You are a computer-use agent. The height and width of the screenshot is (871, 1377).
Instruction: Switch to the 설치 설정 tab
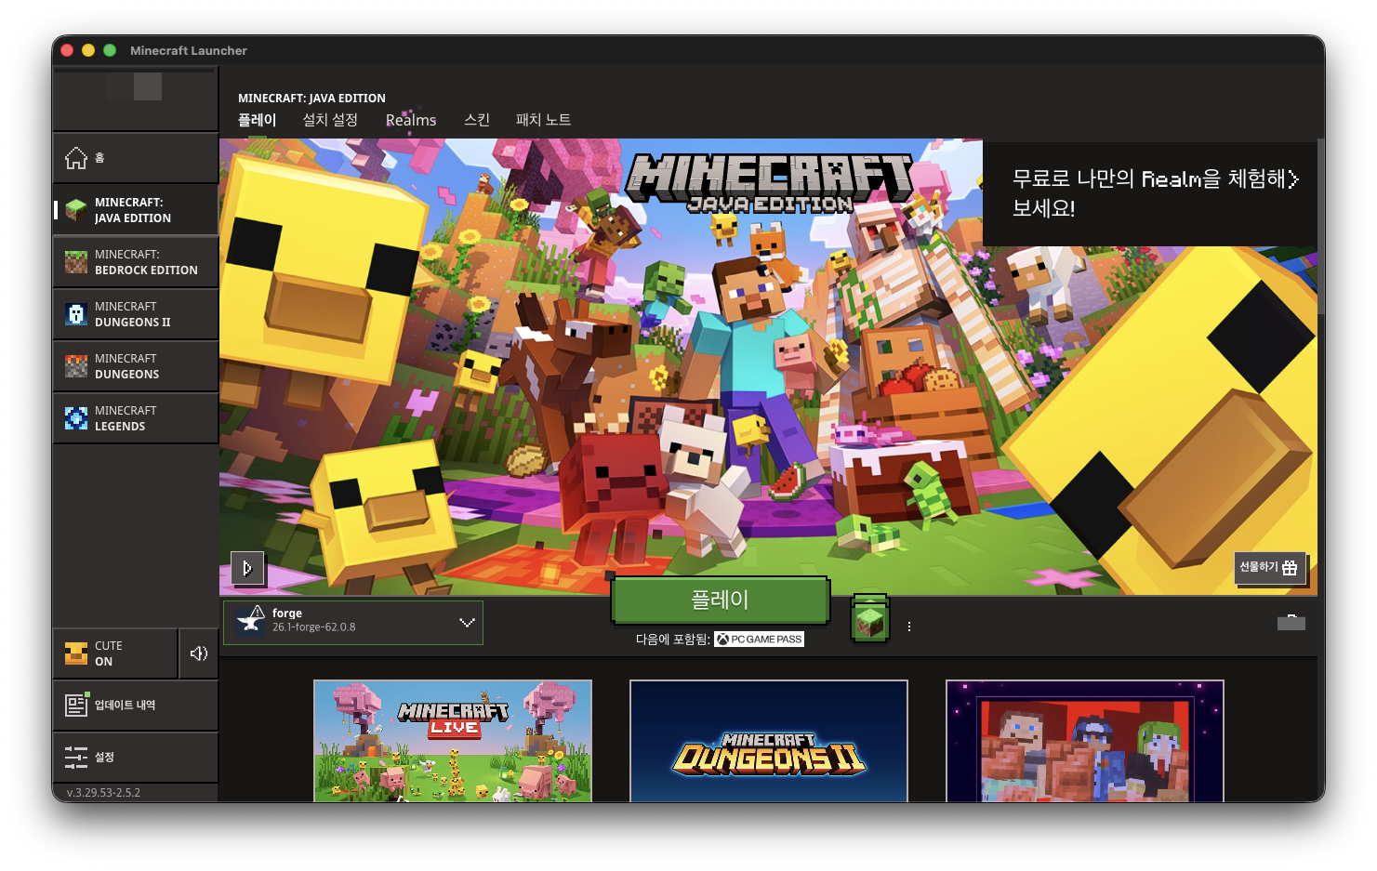(x=330, y=120)
